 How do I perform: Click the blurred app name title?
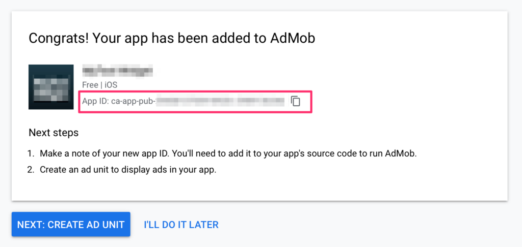118,70
